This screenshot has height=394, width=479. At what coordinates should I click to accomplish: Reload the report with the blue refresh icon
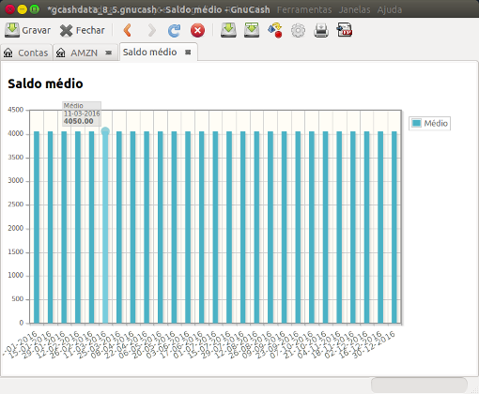click(x=174, y=30)
